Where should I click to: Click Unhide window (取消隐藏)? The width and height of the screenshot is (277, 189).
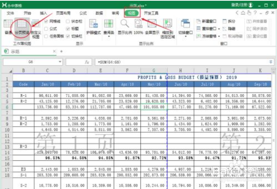[233, 36]
